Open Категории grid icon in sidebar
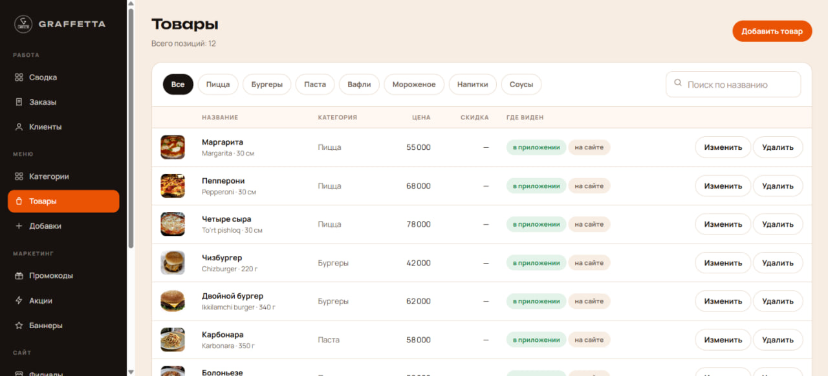 pyautogui.click(x=19, y=176)
